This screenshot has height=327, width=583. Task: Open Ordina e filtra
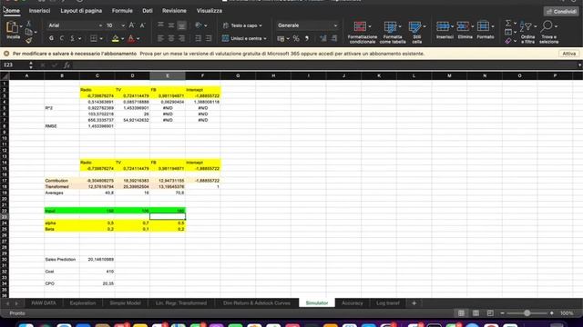[x=527, y=33]
